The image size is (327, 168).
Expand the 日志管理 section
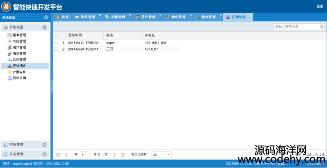tap(44, 154)
